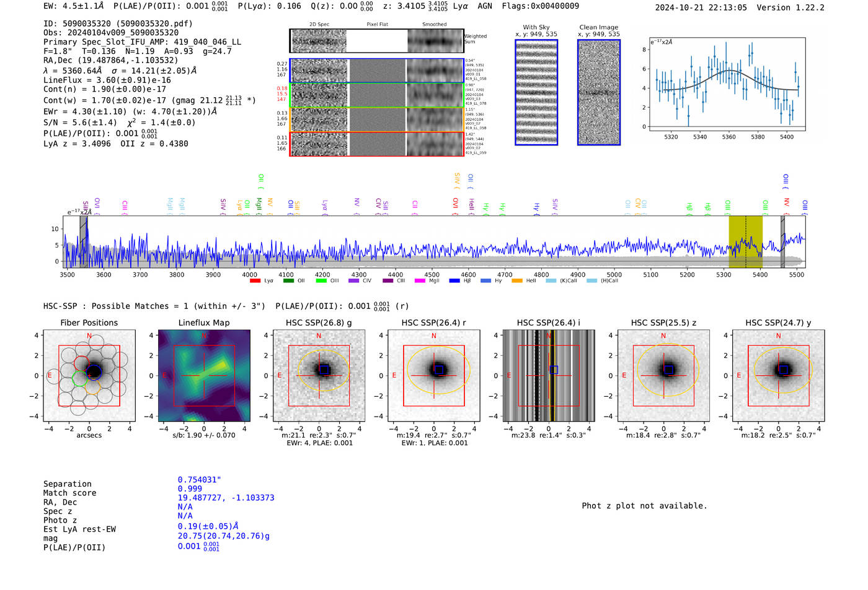Select the green-bordered 2D fiber spectrum row
This screenshot has height=590, width=868.
377,95
